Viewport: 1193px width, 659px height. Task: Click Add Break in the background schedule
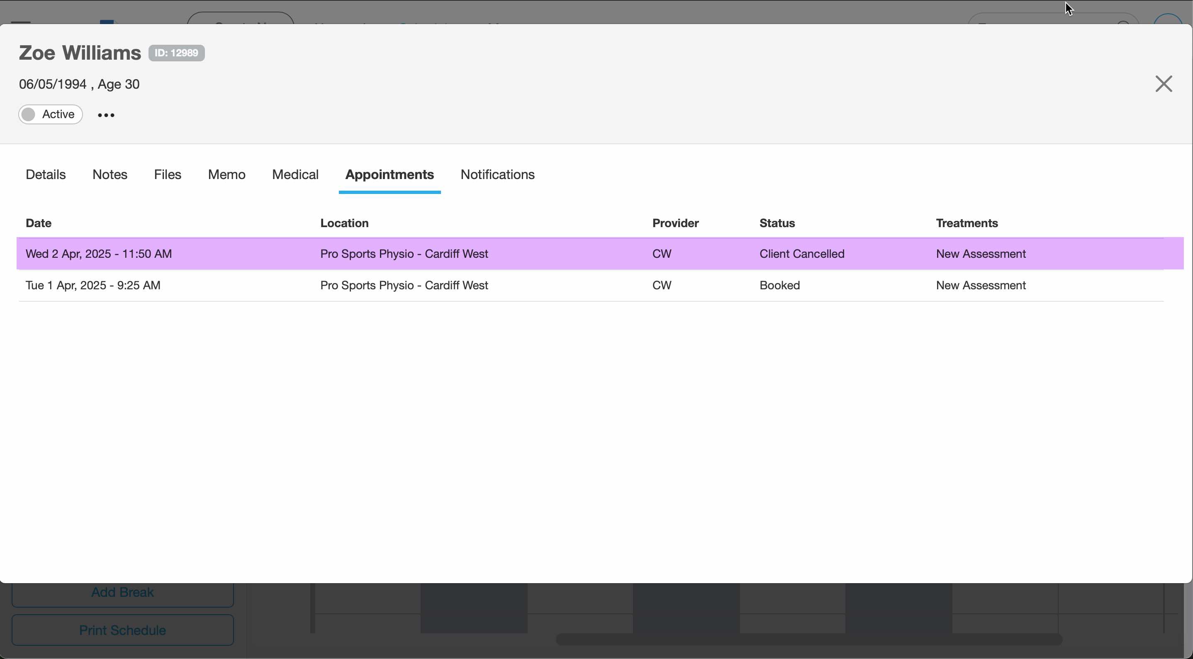tap(122, 592)
